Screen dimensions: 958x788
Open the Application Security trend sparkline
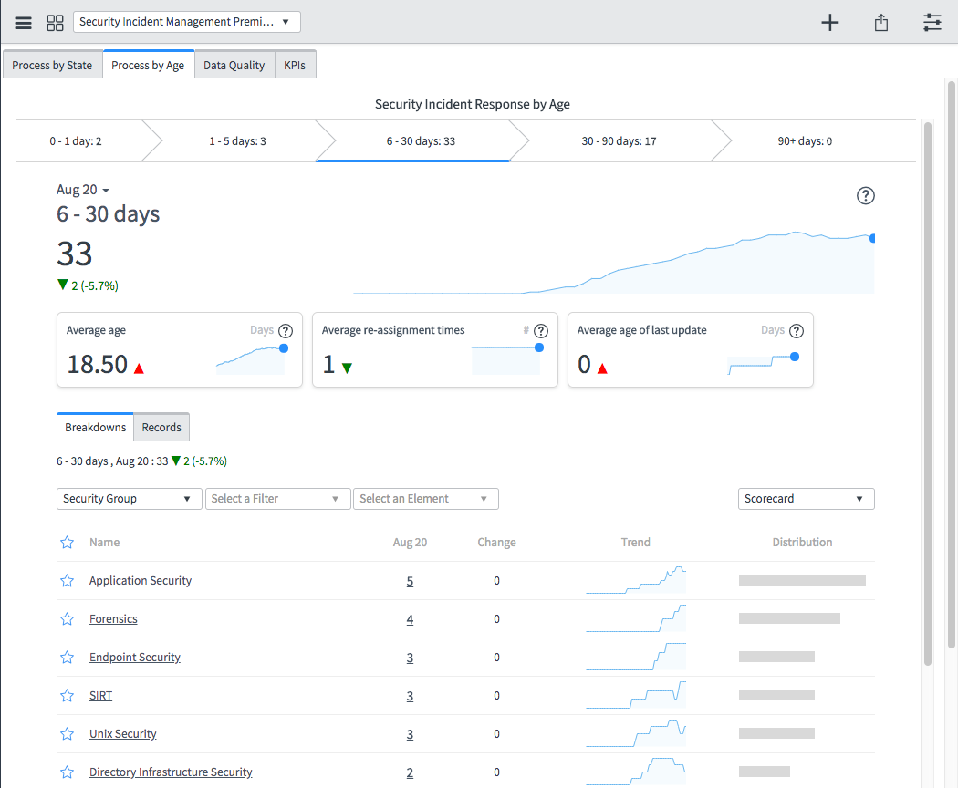[635, 580]
